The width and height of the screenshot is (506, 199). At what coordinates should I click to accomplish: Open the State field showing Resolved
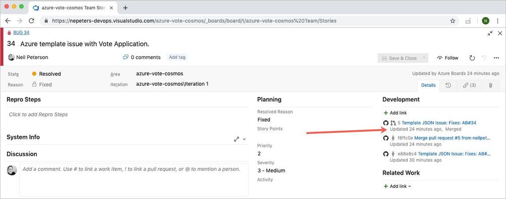point(47,74)
